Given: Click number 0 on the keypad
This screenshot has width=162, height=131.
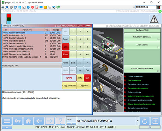Looking at the screenshot, I should pyautogui.click(x=80, y=54).
